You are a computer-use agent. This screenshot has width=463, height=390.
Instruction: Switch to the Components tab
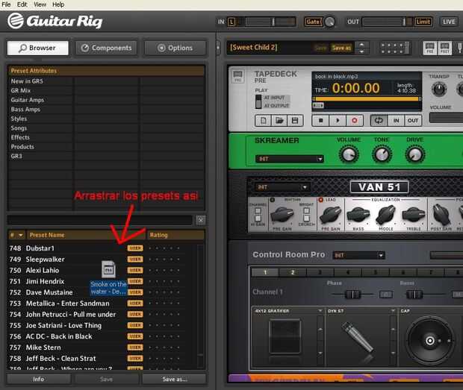click(107, 48)
